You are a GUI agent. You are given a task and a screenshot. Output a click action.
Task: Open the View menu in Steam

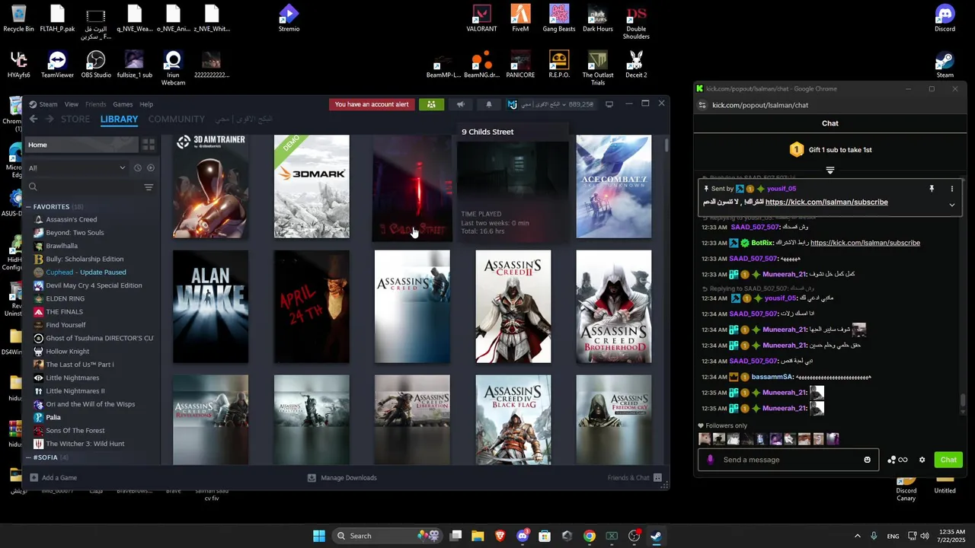(71, 104)
